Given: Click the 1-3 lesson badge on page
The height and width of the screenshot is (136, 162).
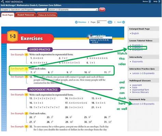Looking at the screenshot, I should [x=13, y=36].
